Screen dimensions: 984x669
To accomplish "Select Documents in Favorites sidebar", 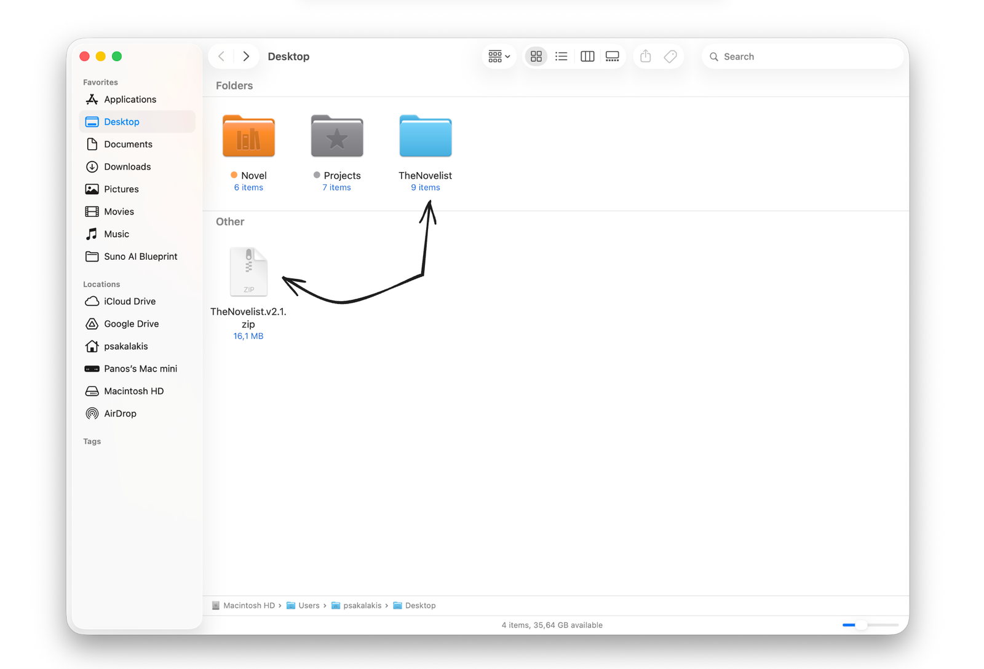I will [128, 144].
